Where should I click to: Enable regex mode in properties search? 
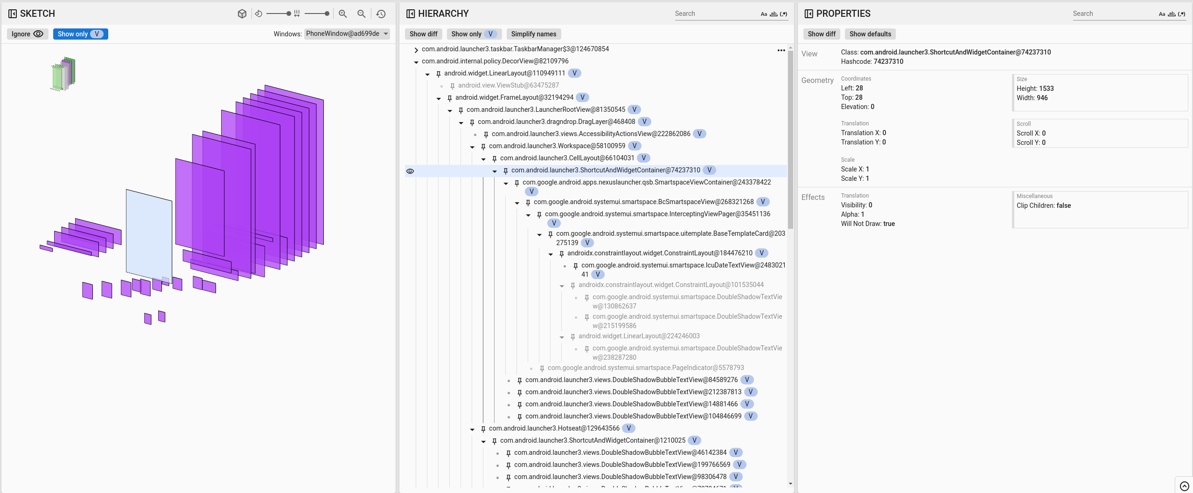pos(1182,14)
